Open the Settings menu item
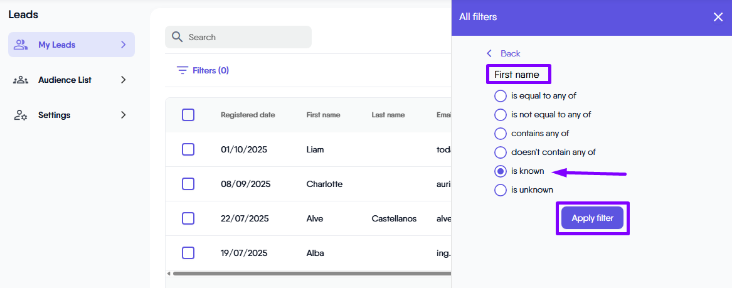 [54, 115]
